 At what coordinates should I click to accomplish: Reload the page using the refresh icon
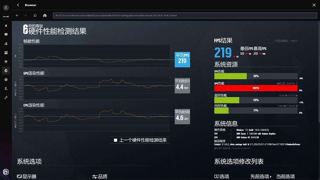[35, 15]
